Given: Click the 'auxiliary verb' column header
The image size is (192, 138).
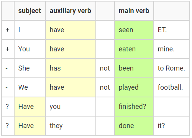Looking at the screenshot, I should 71,11.
